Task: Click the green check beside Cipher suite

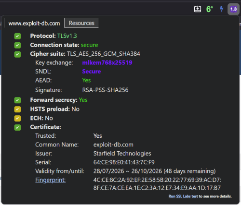Action: (x=17, y=54)
